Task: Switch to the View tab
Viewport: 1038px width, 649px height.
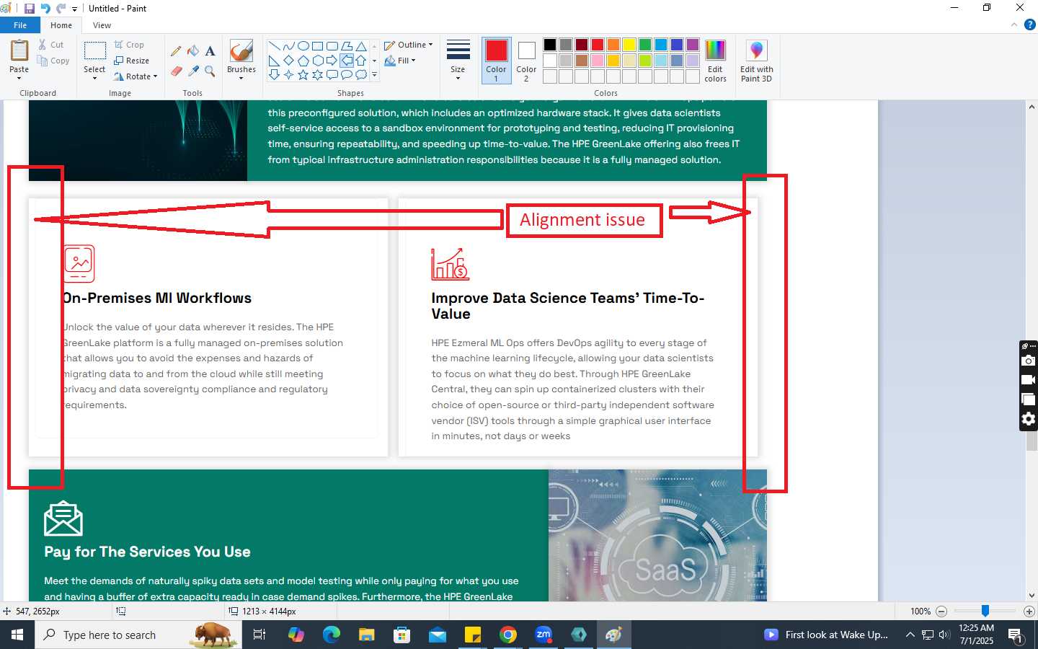Action: pyautogui.click(x=102, y=25)
